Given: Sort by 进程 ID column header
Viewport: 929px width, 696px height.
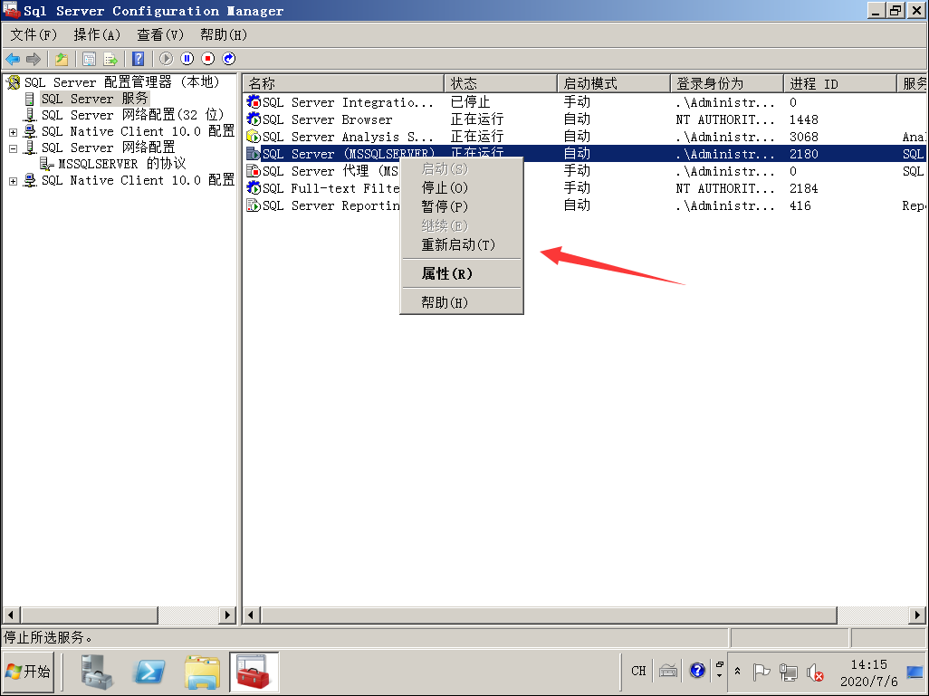Looking at the screenshot, I should click(x=840, y=83).
